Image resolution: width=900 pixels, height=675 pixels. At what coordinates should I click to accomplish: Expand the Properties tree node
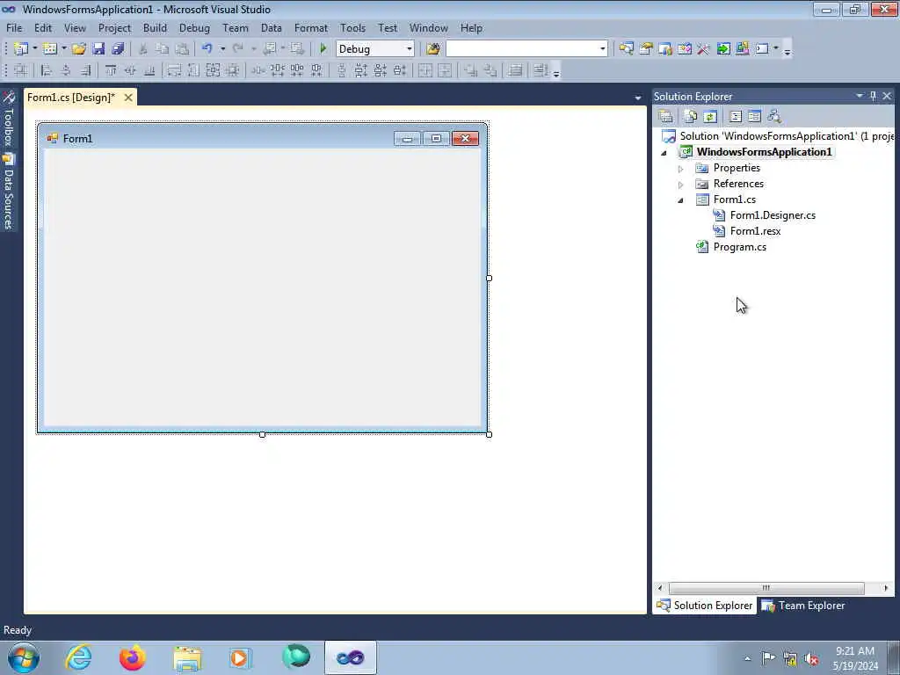click(681, 169)
